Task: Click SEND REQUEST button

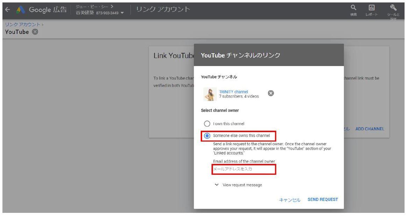Action: click(x=323, y=199)
